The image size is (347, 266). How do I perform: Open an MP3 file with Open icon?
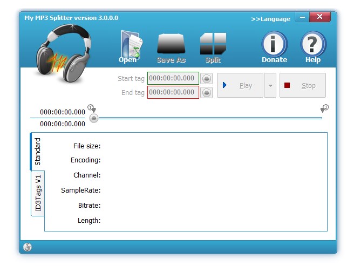[x=131, y=46]
